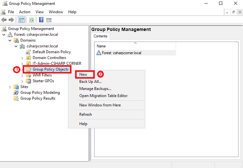Click the Group Policy Management root icon in tree
The image size is (243, 168).
pos(4,29)
